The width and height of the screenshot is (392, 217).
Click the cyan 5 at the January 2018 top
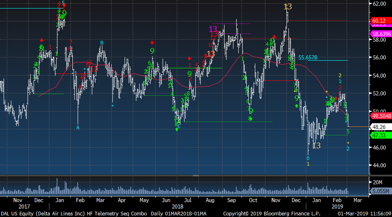[63, 3]
